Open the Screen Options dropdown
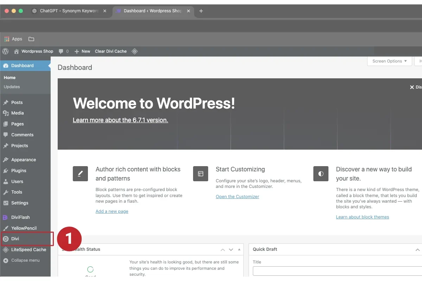The height and width of the screenshot is (281, 422). [389, 61]
